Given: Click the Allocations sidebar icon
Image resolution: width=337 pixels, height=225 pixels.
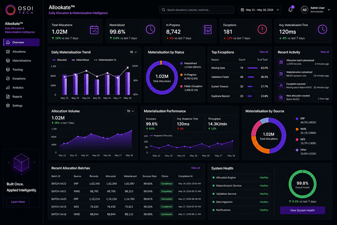Looking at the screenshot, I should tap(8, 52).
